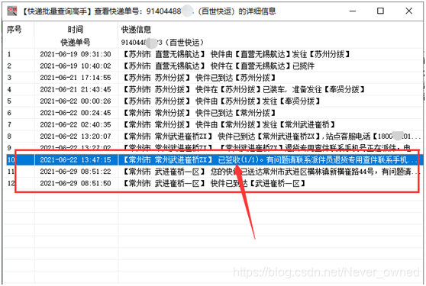Image resolution: width=426 pixels, height=286 pixels.
Task: Select row 8 info 站点客服电话
Action: [x=271, y=137]
